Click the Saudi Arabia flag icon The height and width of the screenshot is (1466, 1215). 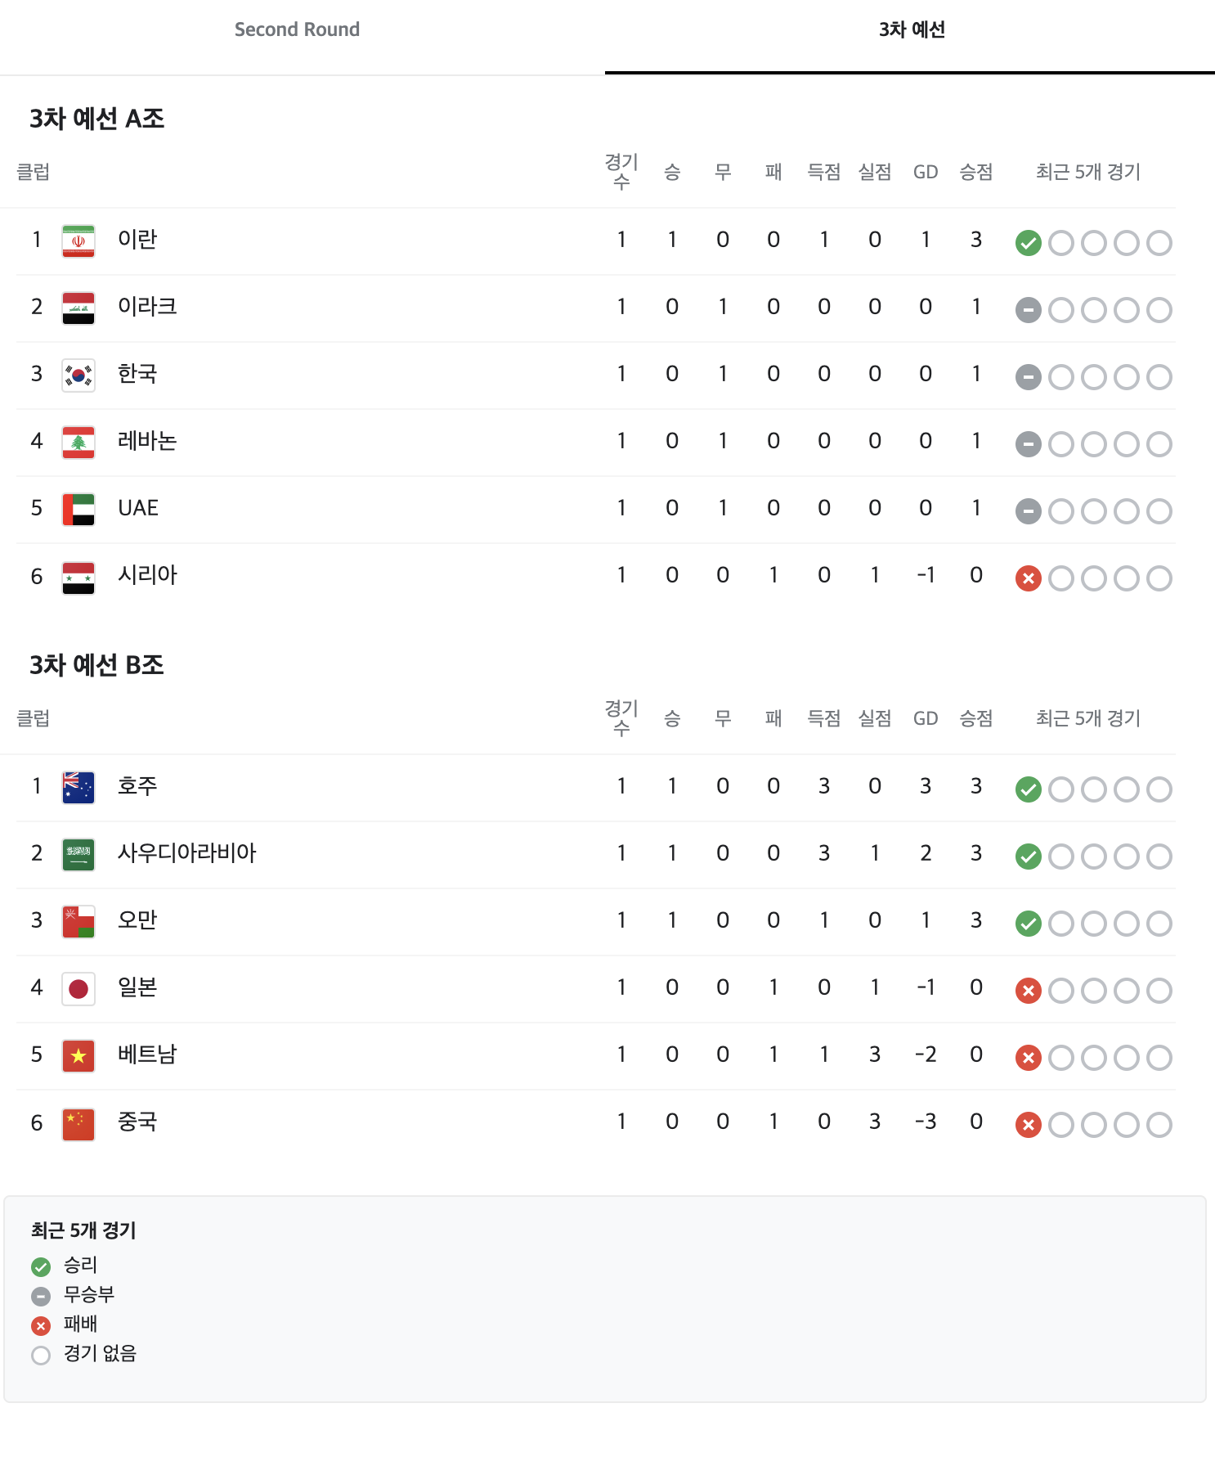(x=78, y=853)
